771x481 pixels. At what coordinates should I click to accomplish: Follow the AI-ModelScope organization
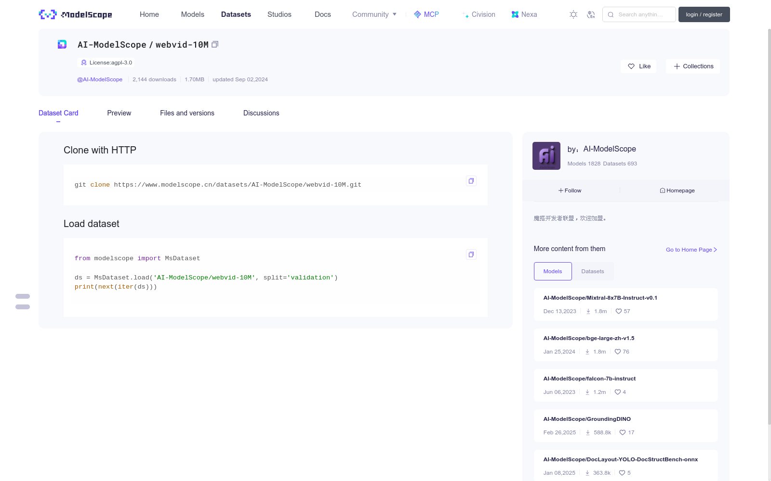570,190
